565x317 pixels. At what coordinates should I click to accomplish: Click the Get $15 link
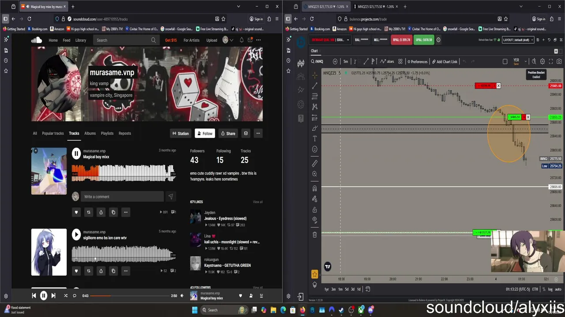coord(171,40)
